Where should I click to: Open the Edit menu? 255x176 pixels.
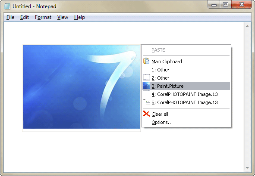25,17
